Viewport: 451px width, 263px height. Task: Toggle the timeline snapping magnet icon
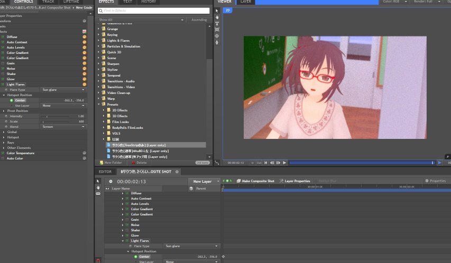coord(98,260)
